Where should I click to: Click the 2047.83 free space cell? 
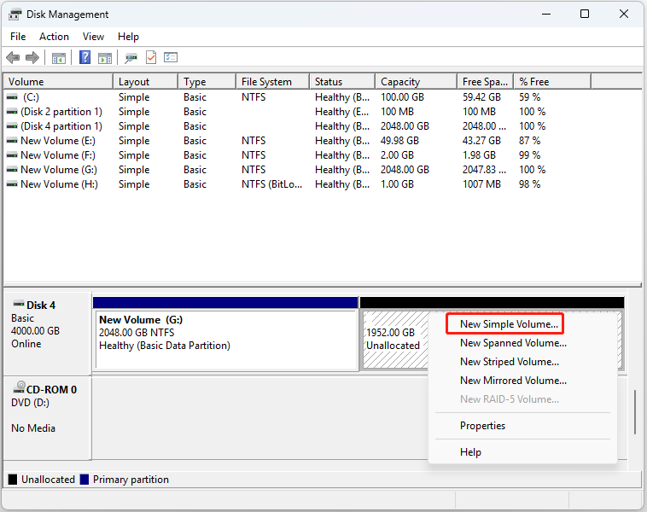click(x=484, y=170)
